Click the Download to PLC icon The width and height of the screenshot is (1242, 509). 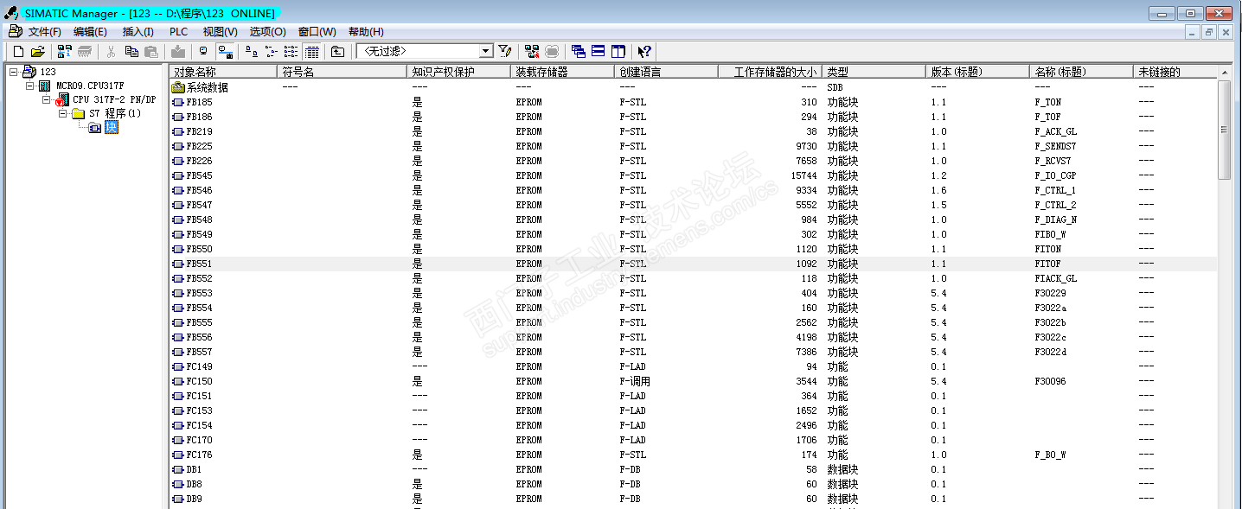click(x=177, y=52)
